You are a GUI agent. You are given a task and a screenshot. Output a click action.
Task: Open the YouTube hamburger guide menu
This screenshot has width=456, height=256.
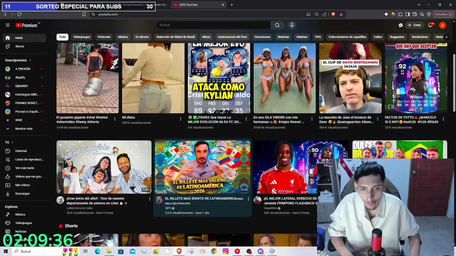[x=7, y=25]
